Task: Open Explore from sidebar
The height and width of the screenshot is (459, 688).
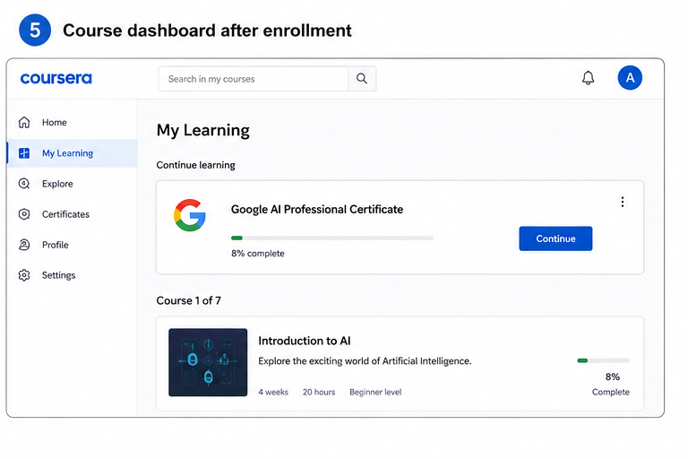Action: coord(72,184)
